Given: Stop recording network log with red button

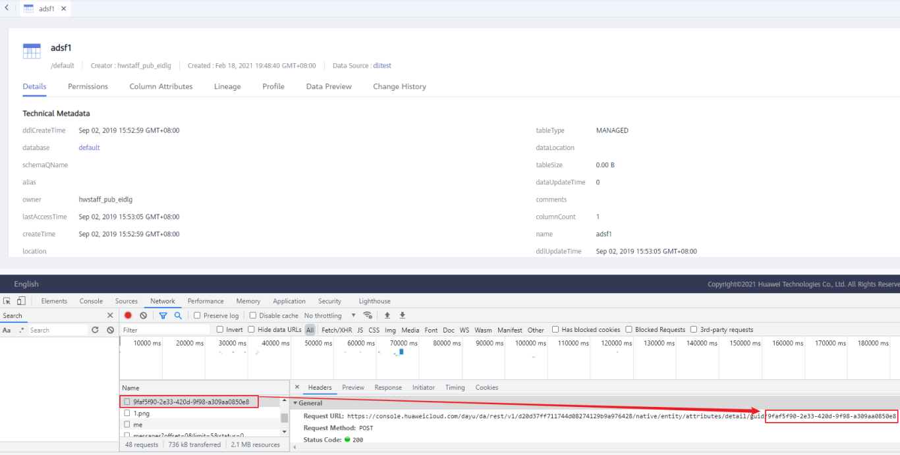Looking at the screenshot, I should coord(128,315).
